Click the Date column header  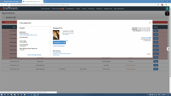pos(14,27)
